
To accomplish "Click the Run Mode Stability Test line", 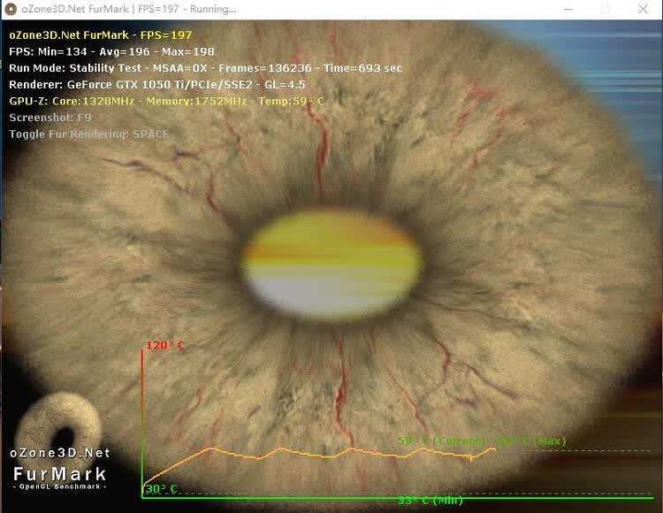I will pos(205,68).
